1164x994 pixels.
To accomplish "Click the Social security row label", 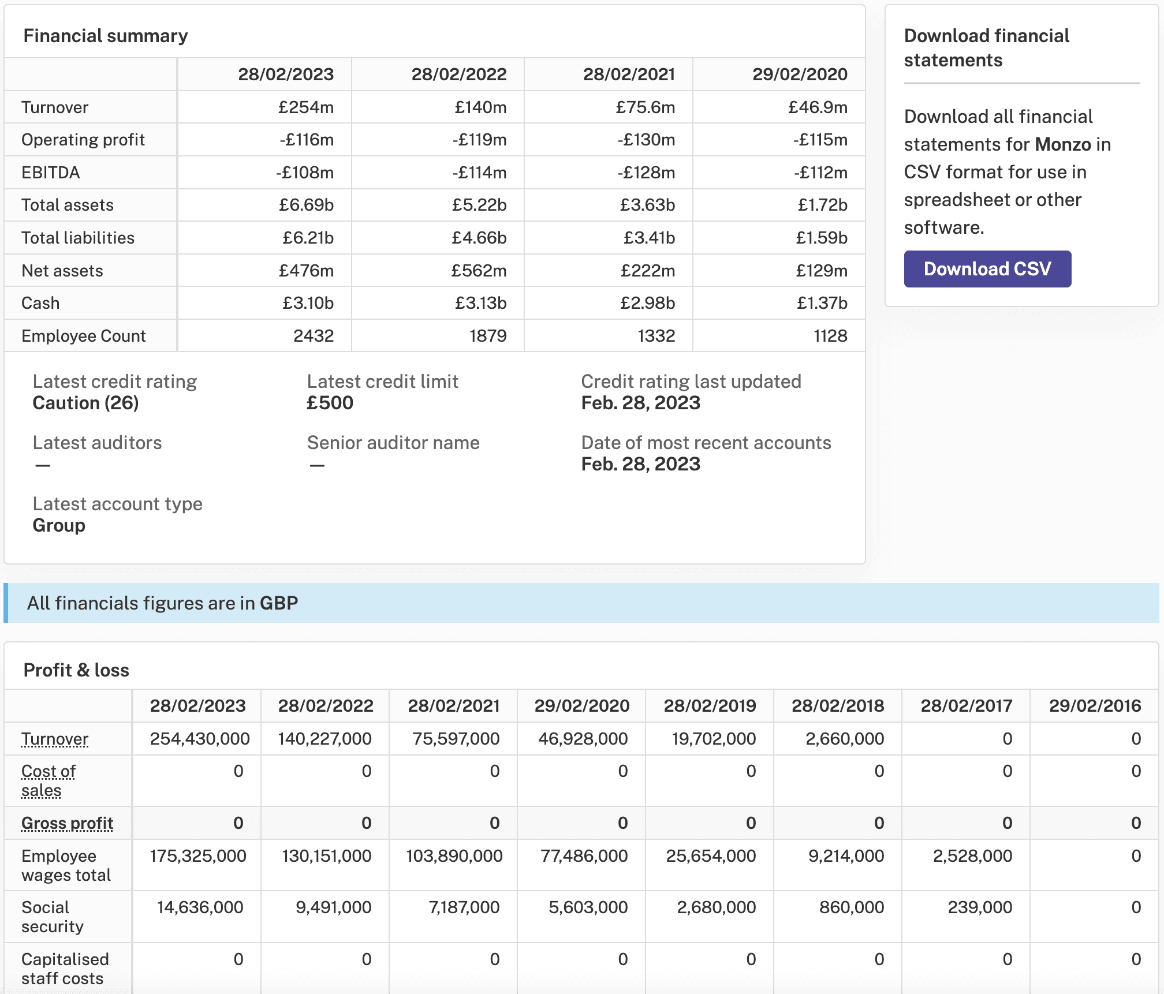I will pyautogui.click(x=53, y=917).
